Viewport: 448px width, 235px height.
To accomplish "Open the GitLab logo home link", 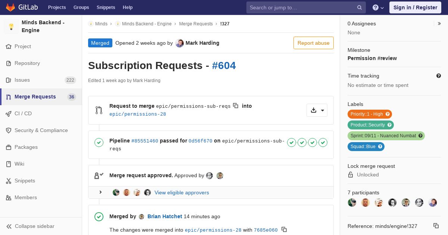I will tap(22, 7).
